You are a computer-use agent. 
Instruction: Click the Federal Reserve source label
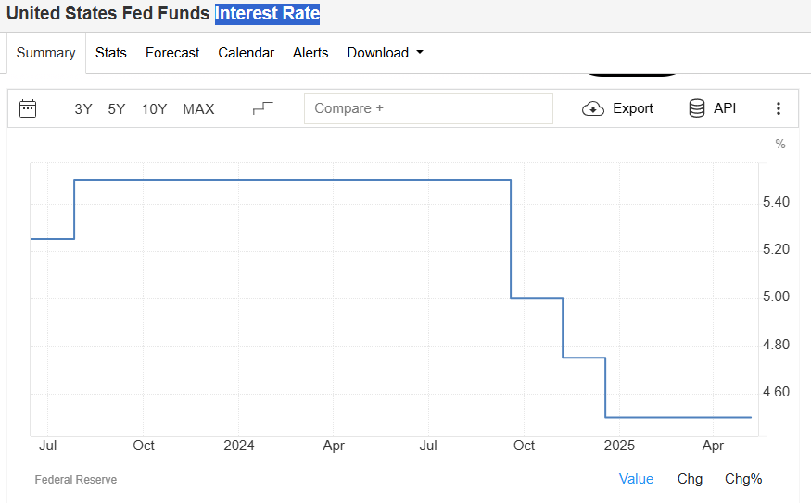click(x=76, y=480)
